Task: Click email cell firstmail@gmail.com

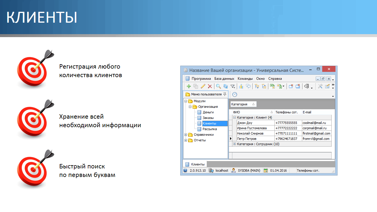Action: 317,133
